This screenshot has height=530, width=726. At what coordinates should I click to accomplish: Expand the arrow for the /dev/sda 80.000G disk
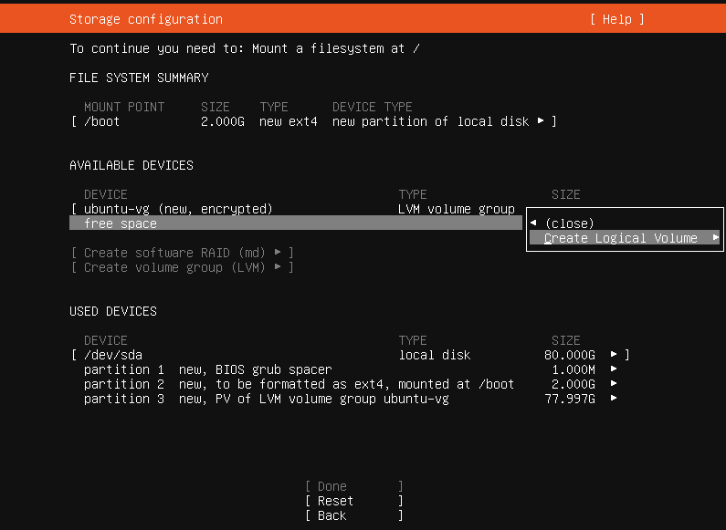pyautogui.click(x=614, y=355)
